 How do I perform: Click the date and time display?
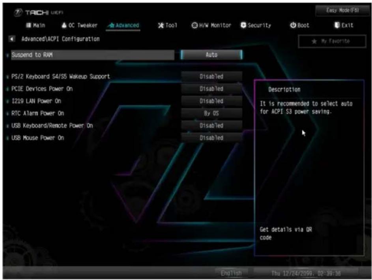click(306, 273)
